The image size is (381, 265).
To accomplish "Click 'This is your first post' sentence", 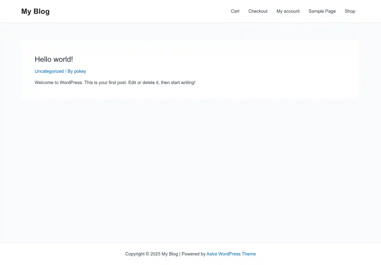I will [105, 83].
